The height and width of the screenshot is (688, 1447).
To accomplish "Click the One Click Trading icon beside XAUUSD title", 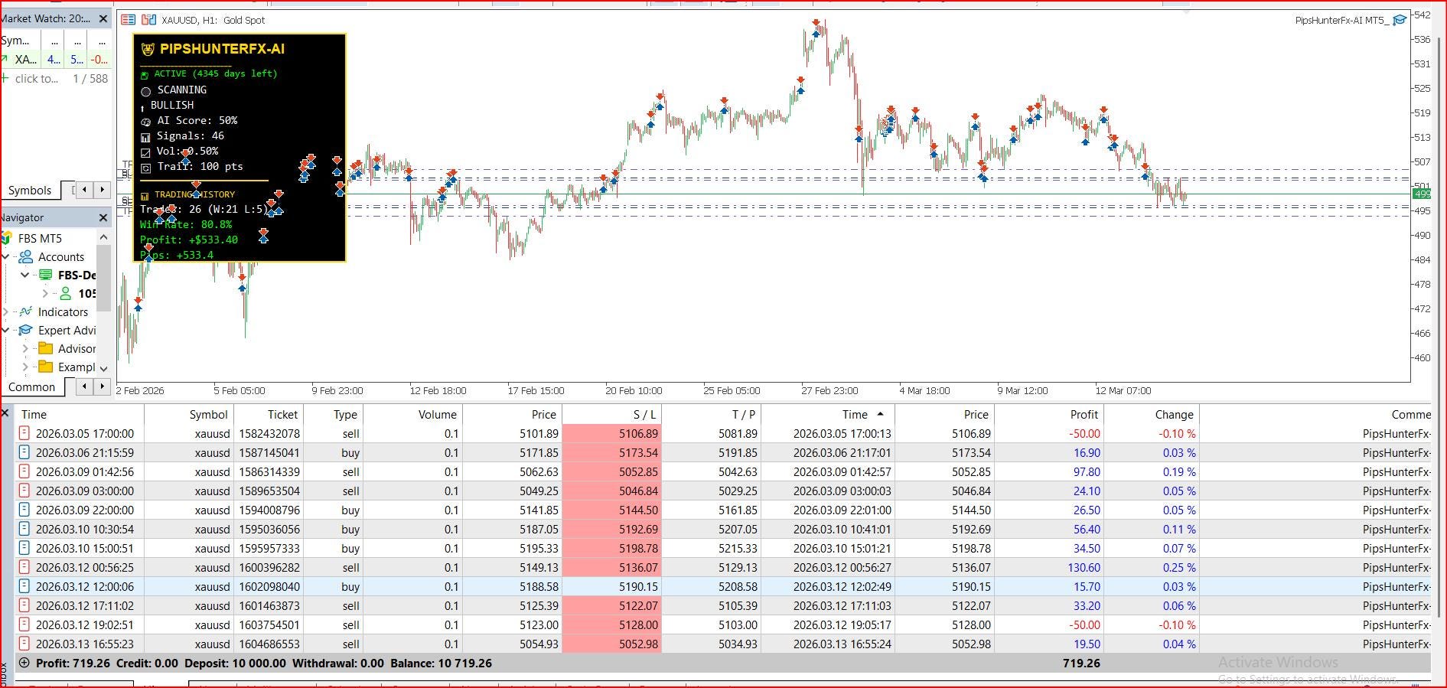I will tap(148, 20).
